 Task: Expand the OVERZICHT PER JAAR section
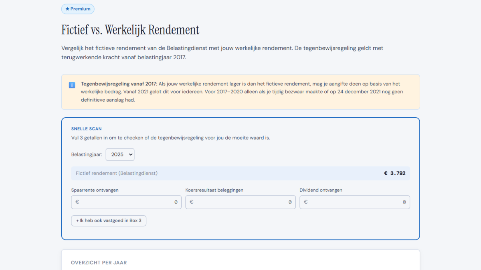click(99, 262)
